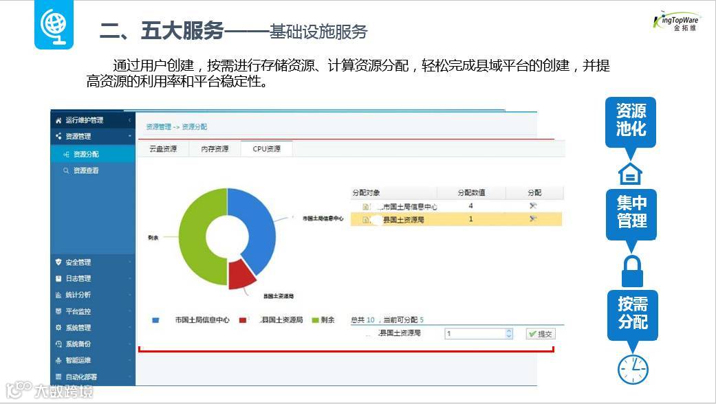
Task: Select the CPU资源 tab
Action: (267, 148)
